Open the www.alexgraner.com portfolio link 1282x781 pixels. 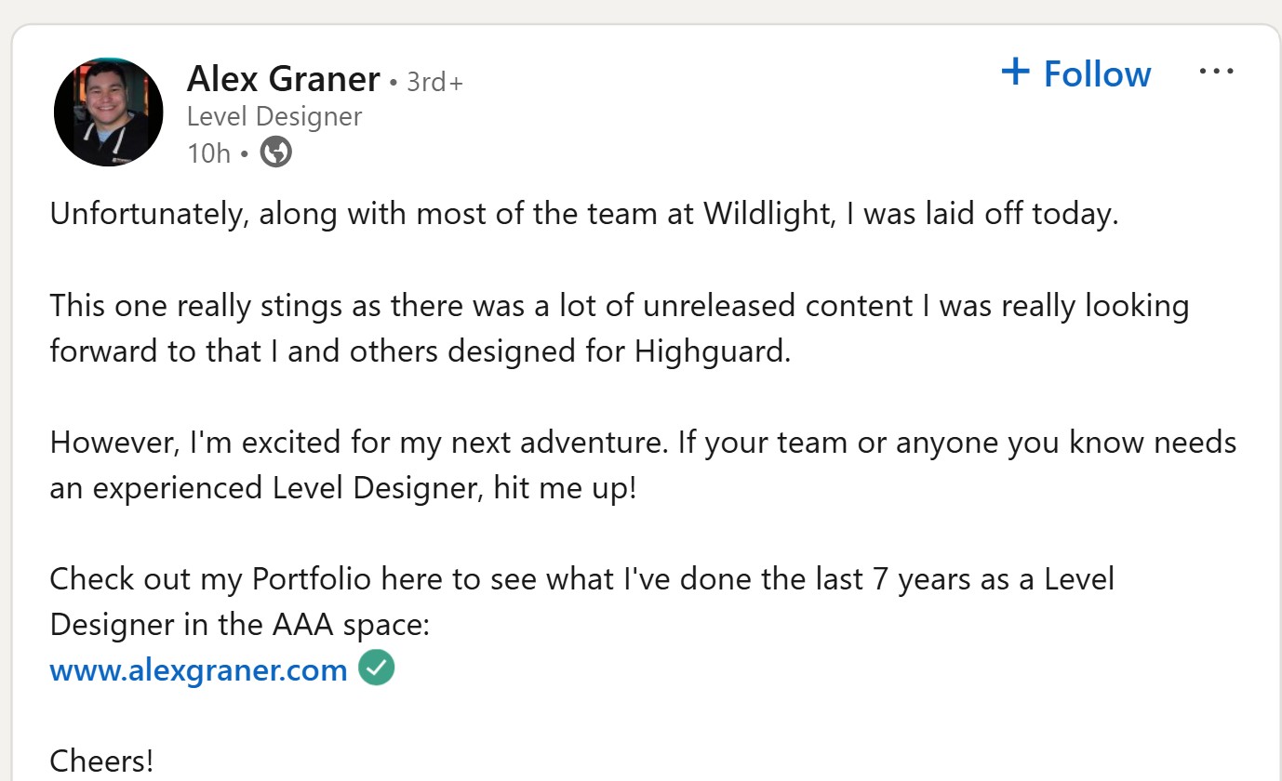point(197,669)
